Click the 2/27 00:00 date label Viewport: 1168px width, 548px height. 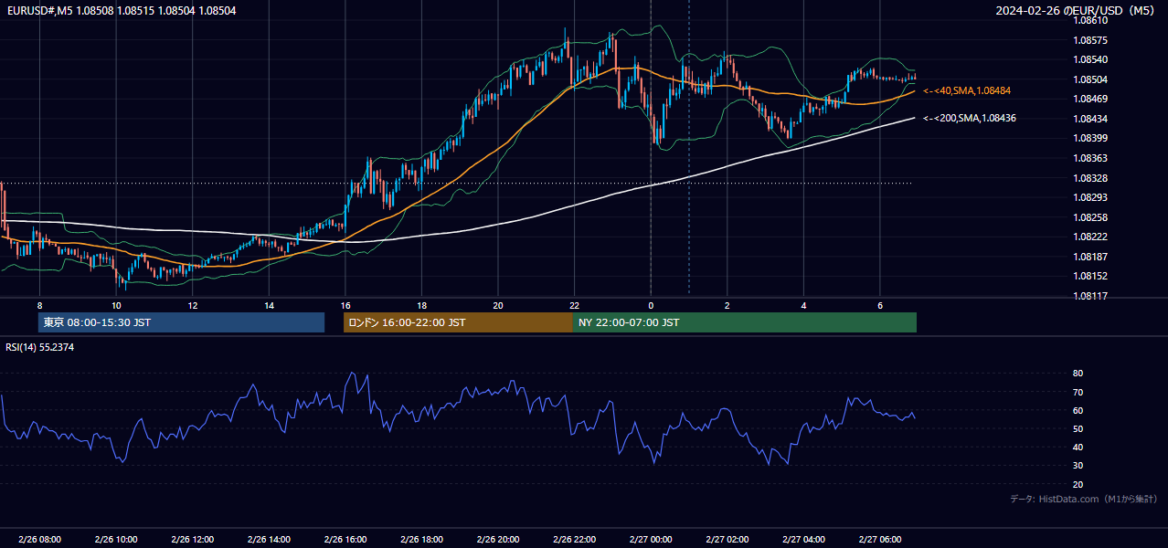tap(651, 540)
